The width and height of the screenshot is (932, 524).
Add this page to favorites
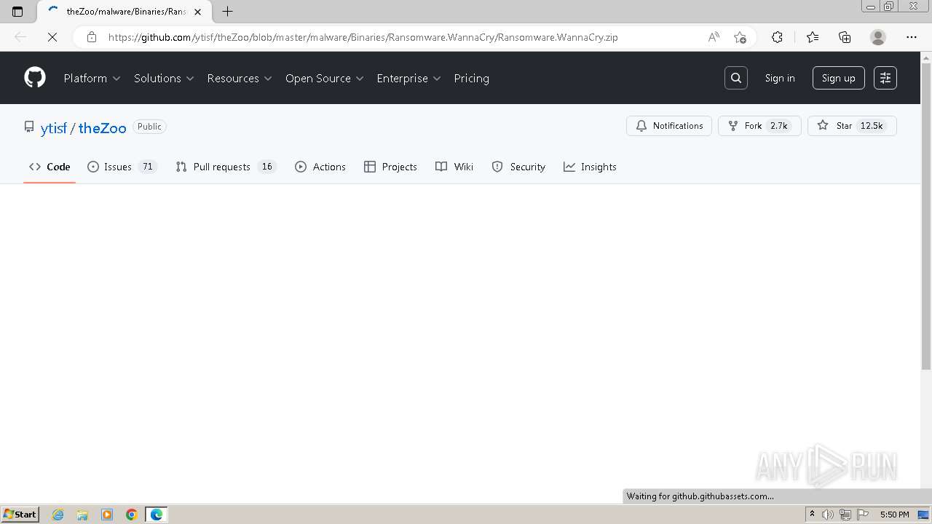(741, 37)
